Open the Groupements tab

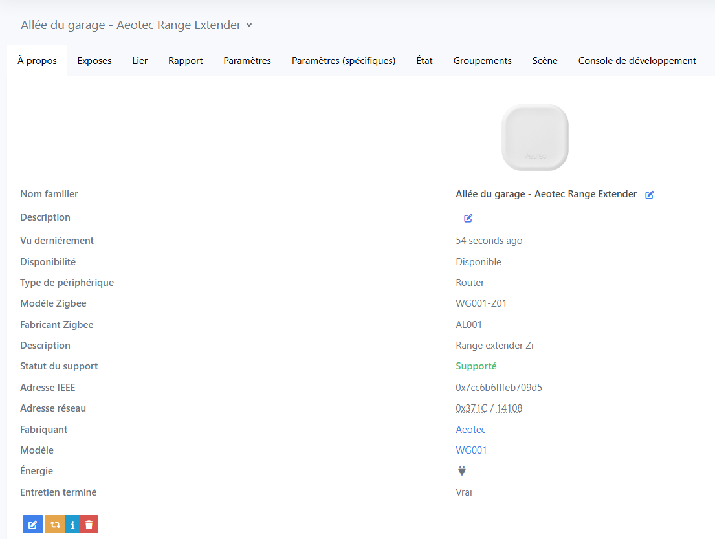click(x=483, y=61)
